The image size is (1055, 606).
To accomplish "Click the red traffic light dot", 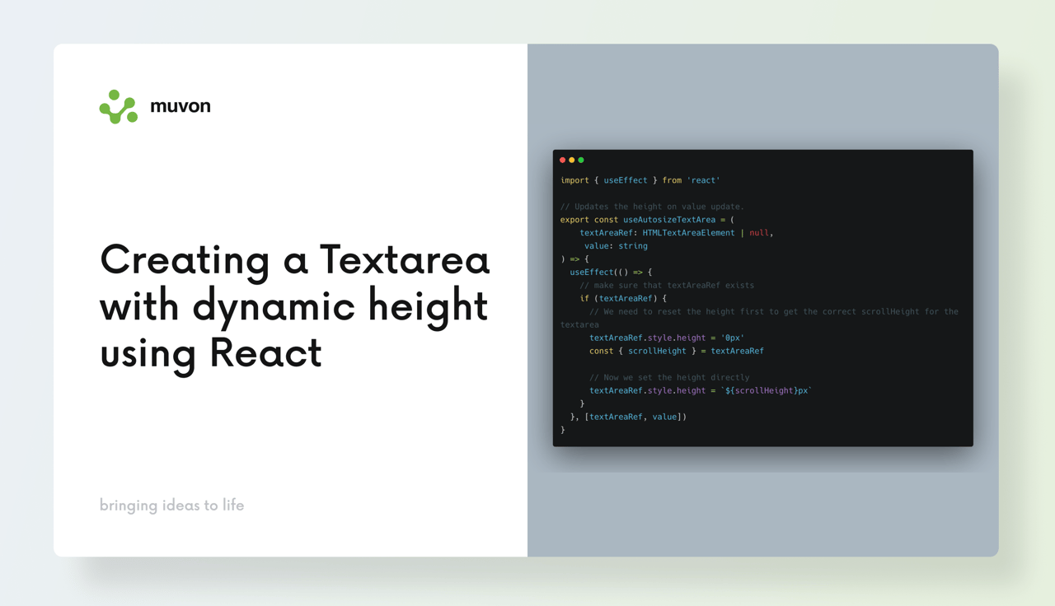I will [x=562, y=160].
